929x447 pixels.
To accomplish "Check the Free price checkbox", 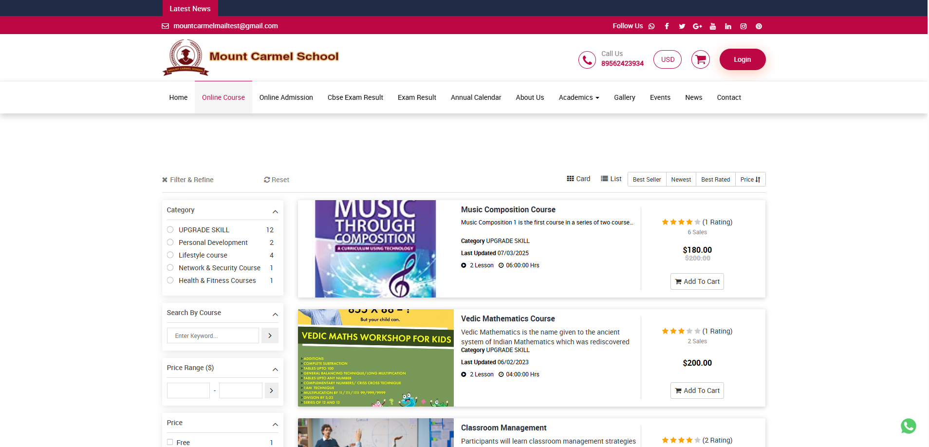I will coord(170,442).
